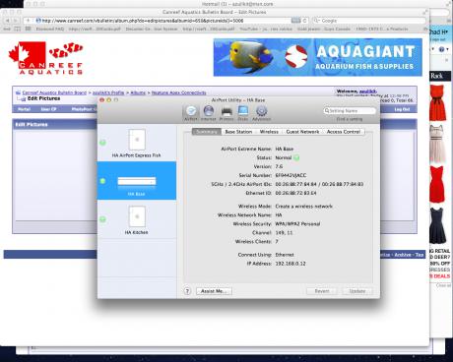Open the User CP nav link
The image size is (453, 362).
[48, 109]
